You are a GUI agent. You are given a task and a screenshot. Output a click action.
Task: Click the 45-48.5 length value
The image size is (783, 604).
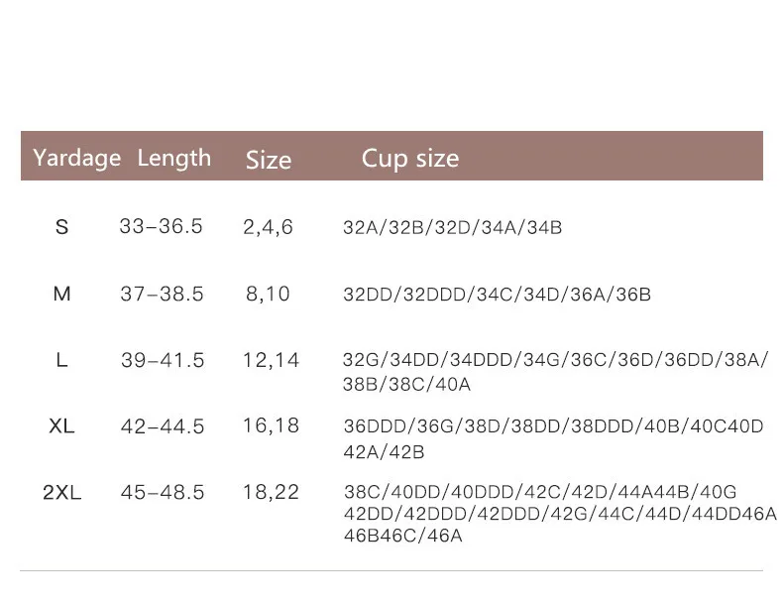[x=163, y=493]
